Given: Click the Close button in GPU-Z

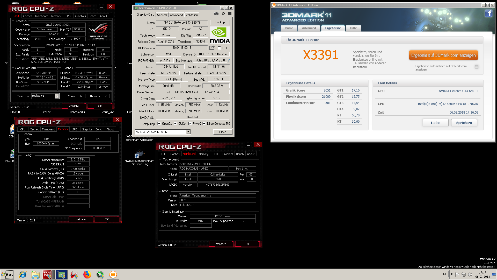Looking at the screenshot, I should pos(223,132).
